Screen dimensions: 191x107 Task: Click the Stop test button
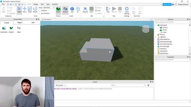(120, 10)
